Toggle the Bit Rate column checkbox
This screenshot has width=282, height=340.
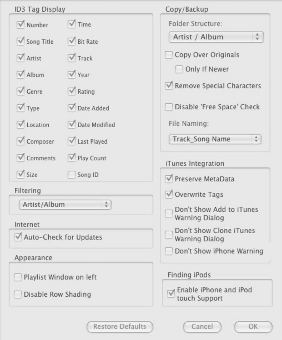72,42
